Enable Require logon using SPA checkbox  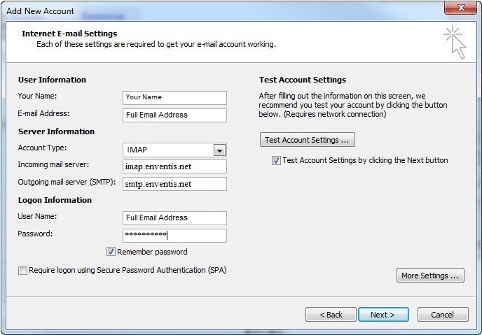[22, 270]
